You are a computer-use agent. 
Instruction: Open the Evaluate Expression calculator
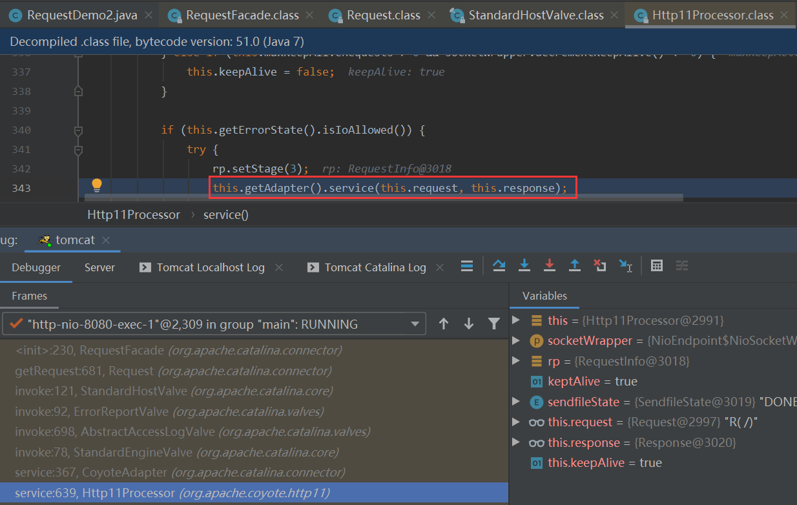pyautogui.click(x=657, y=265)
